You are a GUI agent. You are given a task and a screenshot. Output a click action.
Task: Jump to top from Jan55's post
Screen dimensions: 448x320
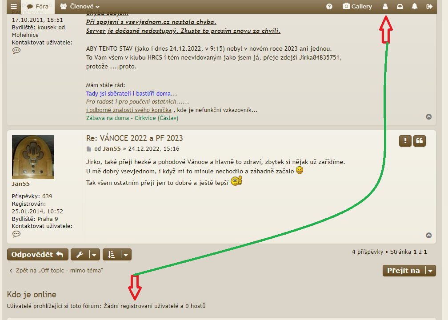pos(429,236)
